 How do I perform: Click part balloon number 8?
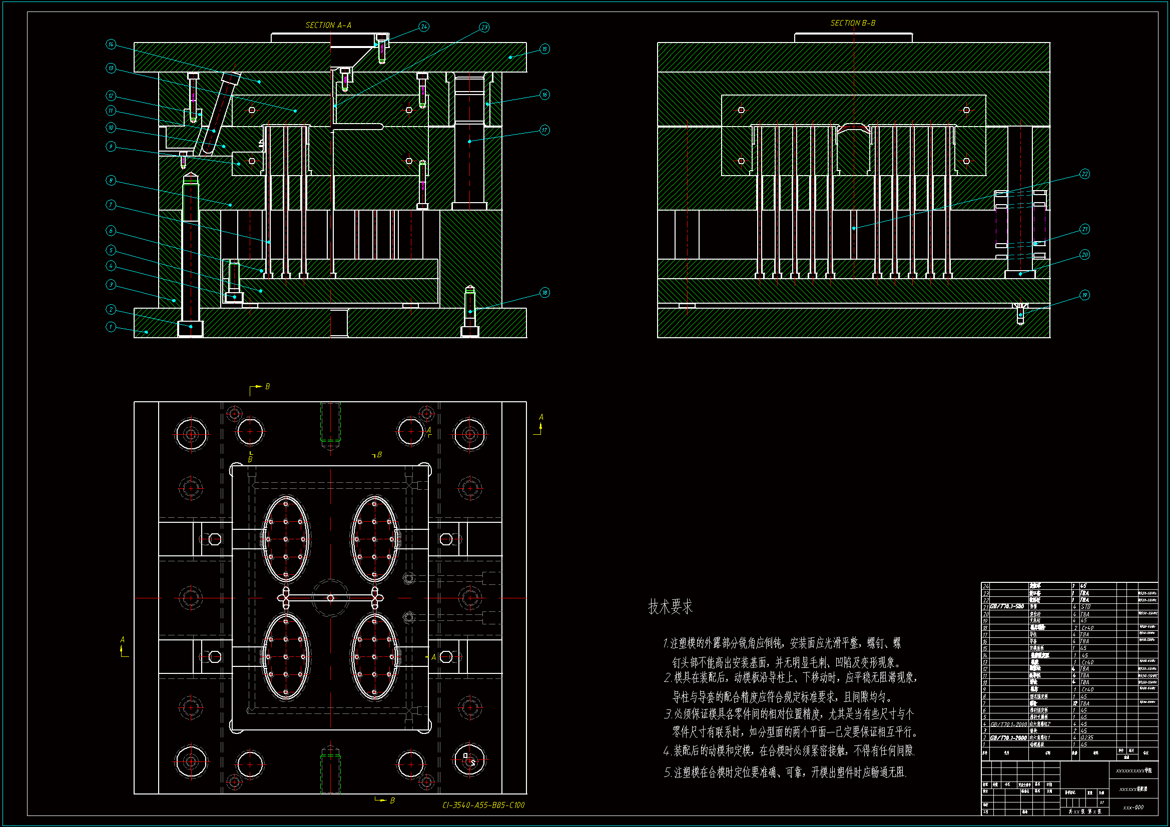click(x=111, y=181)
